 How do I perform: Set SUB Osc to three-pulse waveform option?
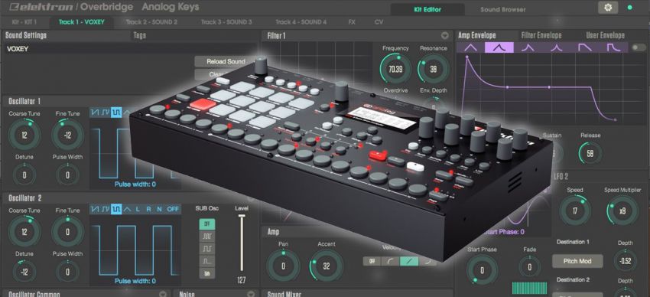(207, 237)
